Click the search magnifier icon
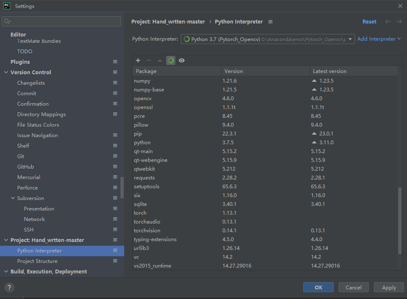Viewport: 407px width, 299px height. point(7,21)
